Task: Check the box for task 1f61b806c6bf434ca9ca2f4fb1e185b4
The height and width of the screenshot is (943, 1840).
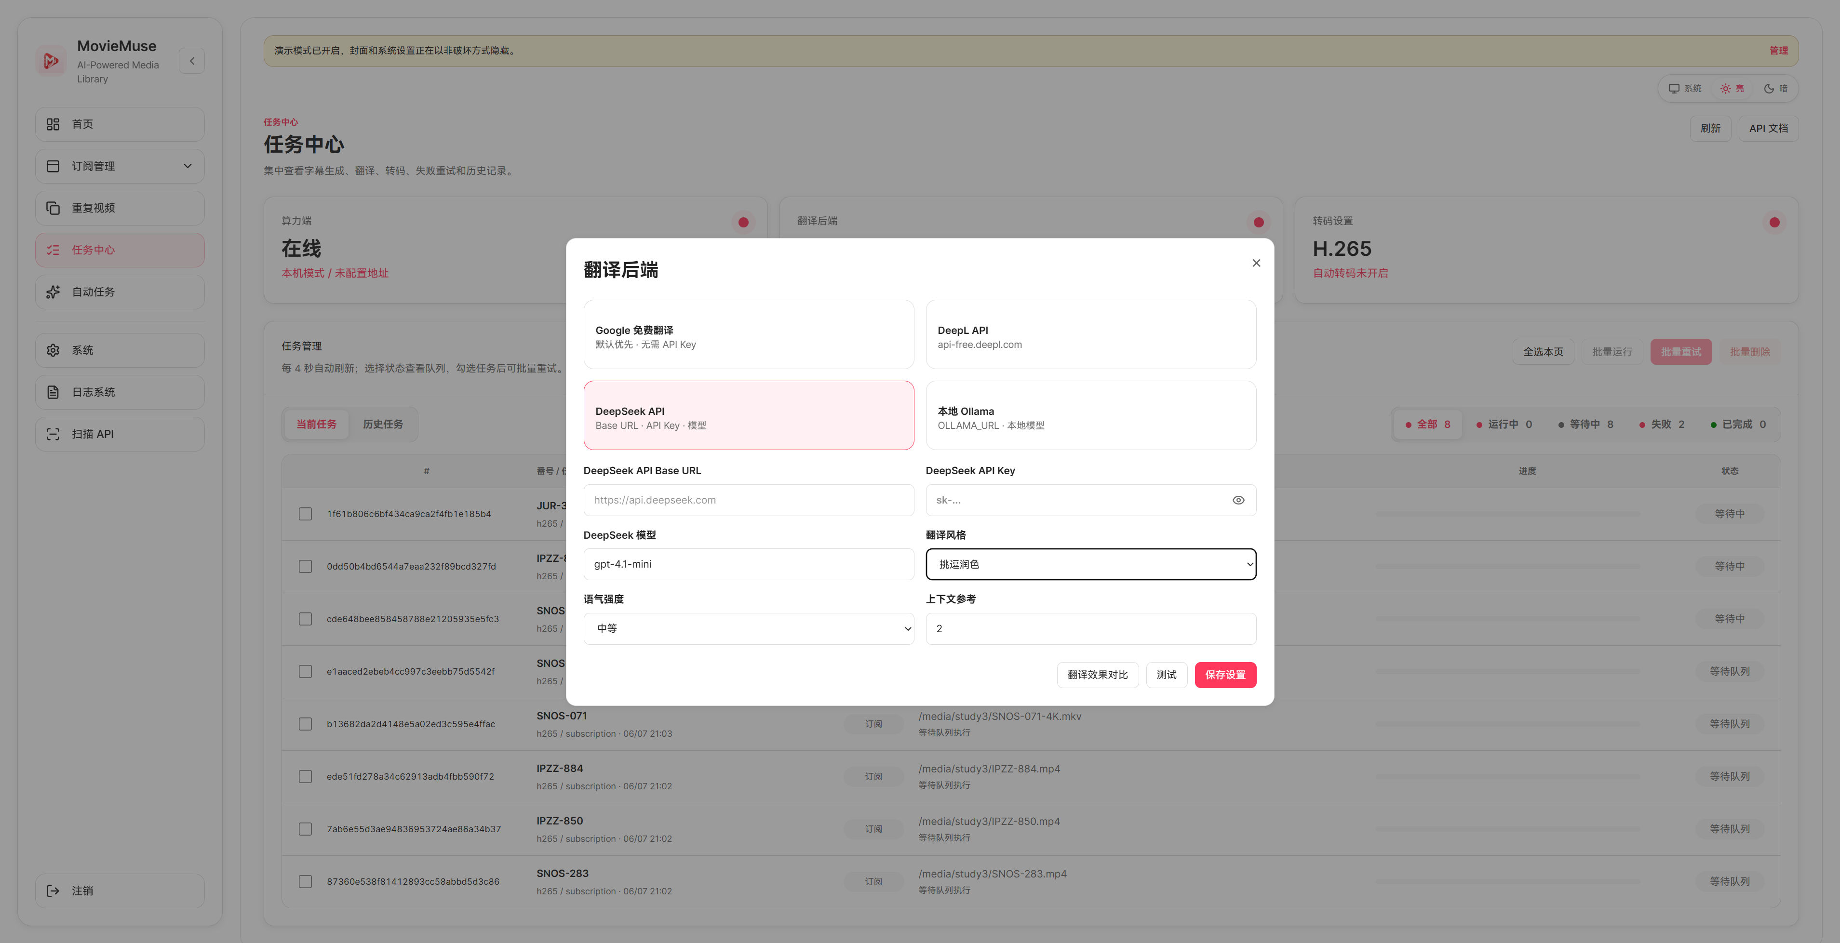Action: (x=305, y=514)
